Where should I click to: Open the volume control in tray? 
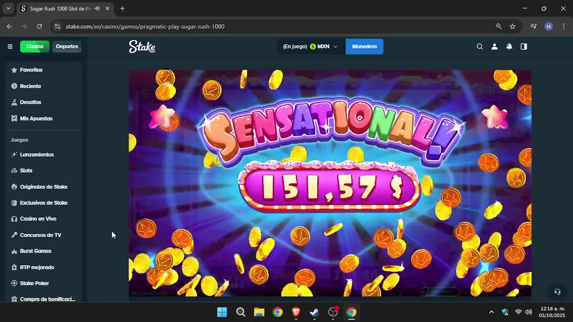pyautogui.click(x=529, y=312)
